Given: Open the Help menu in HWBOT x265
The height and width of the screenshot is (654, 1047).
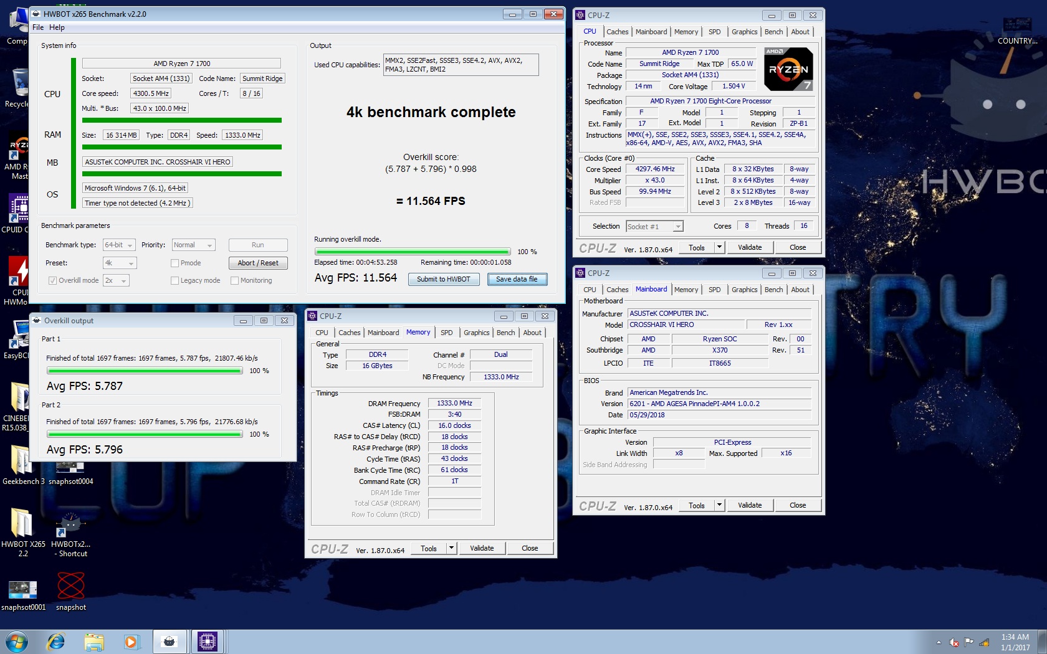Looking at the screenshot, I should (57, 27).
